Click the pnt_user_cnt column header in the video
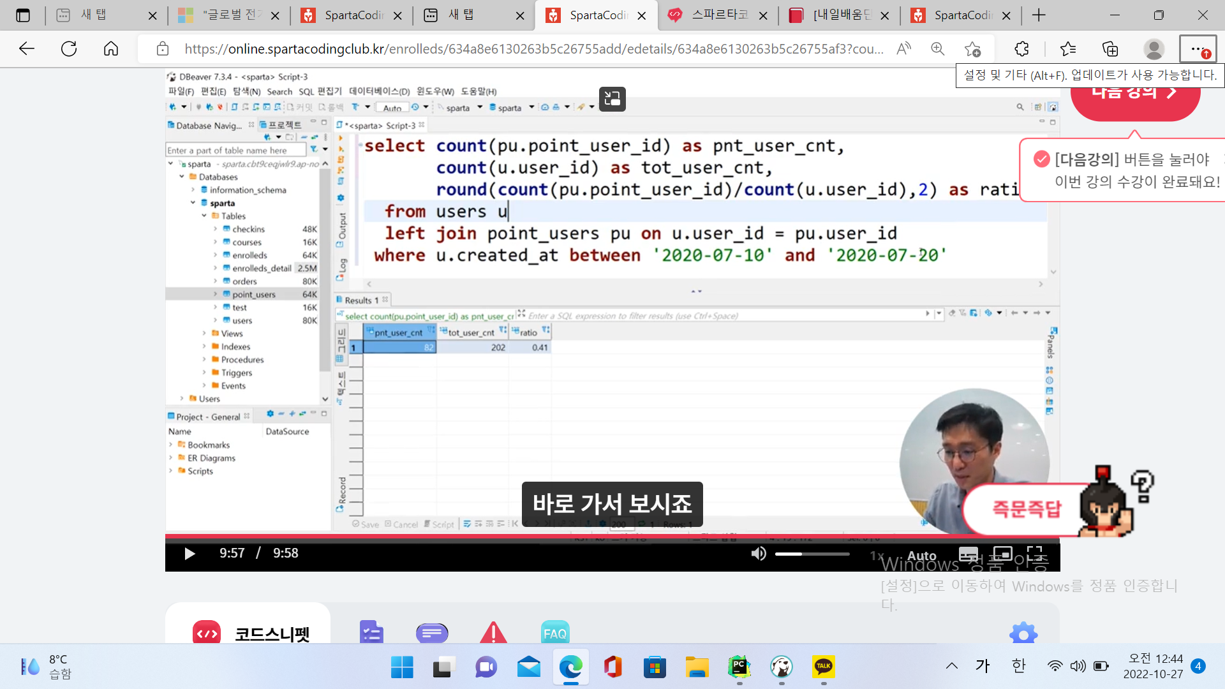 [x=399, y=332]
